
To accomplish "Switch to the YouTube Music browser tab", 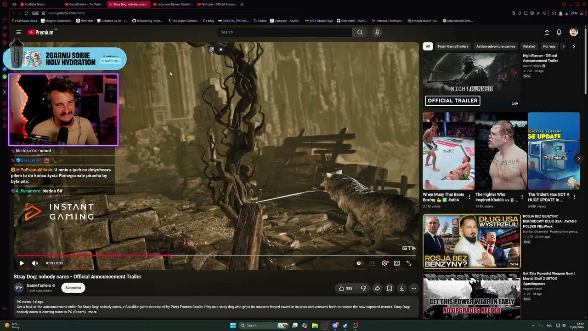I will (35, 4).
